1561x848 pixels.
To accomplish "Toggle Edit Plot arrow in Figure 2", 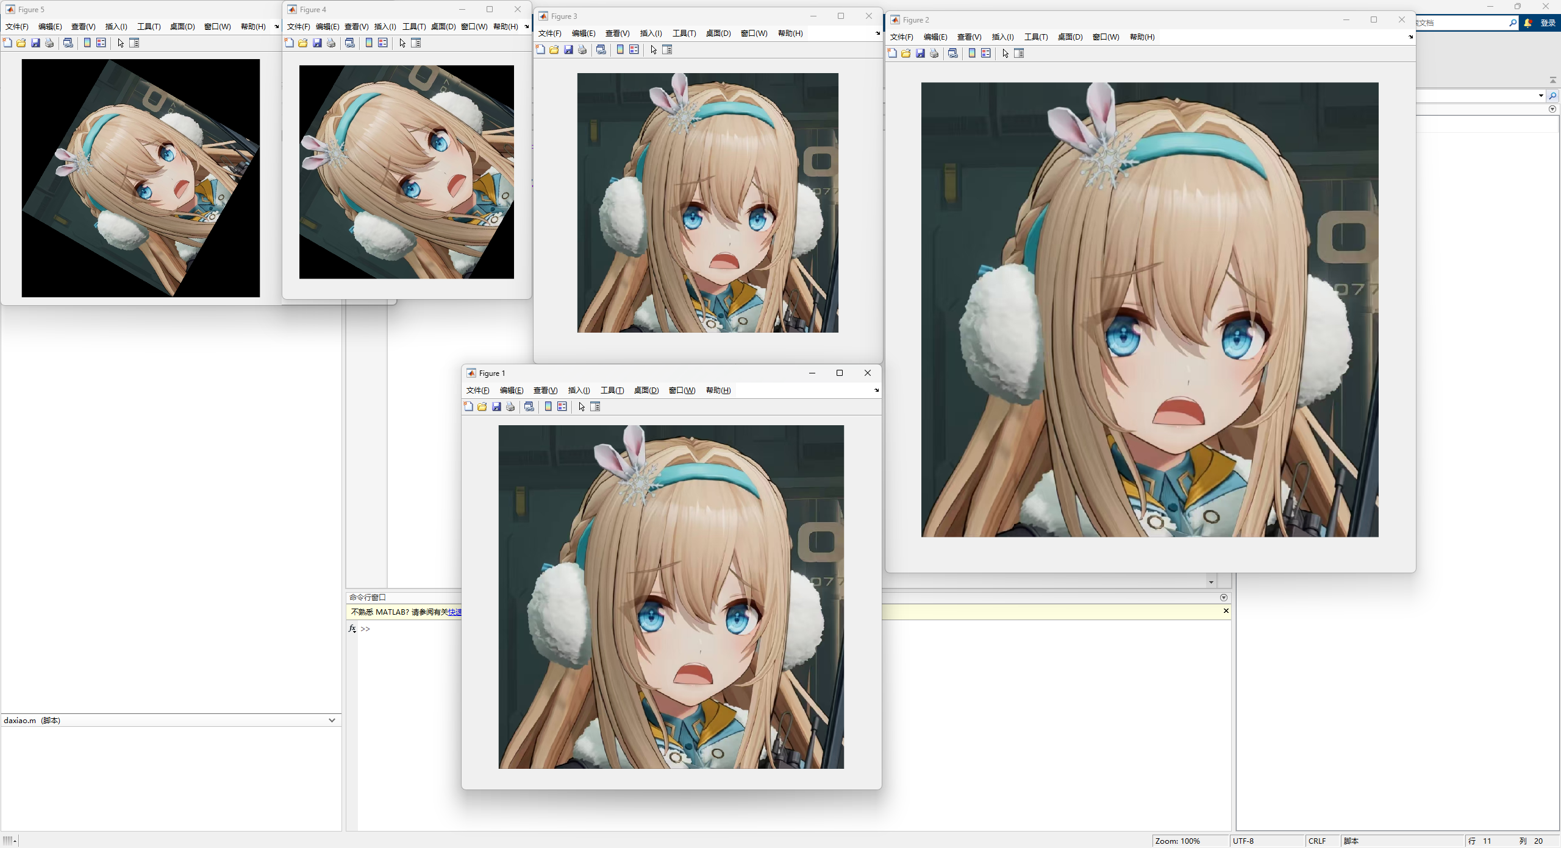I will click(1006, 54).
